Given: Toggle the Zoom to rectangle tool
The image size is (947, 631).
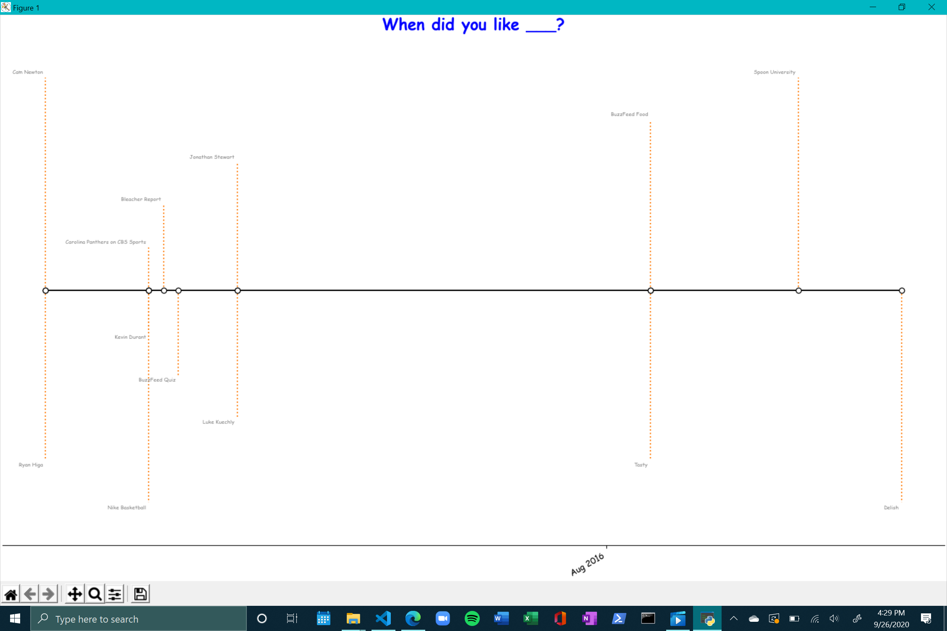Looking at the screenshot, I should coord(95,594).
